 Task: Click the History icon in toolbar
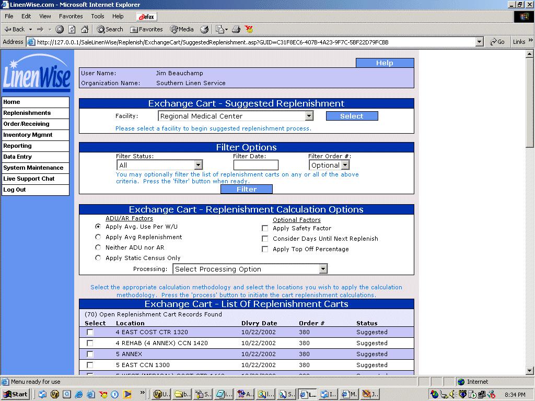pyautogui.click(x=204, y=29)
